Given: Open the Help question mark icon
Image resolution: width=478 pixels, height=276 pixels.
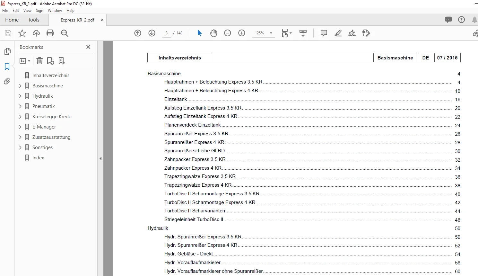Looking at the screenshot, I should (461, 20).
